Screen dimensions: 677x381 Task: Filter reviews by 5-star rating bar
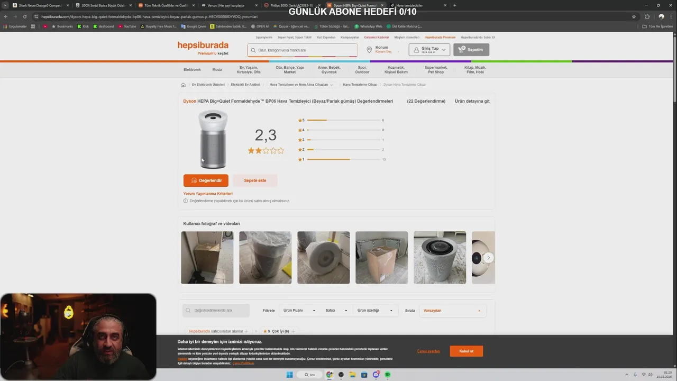tap(341, 120)
